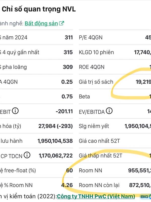Viewport: 151px width, 202px height.
Task: Show the EV/EBITDA info tooltip icon
Action: tap(109, 111)
